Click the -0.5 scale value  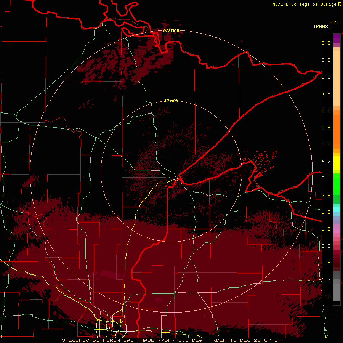point(325,263)
